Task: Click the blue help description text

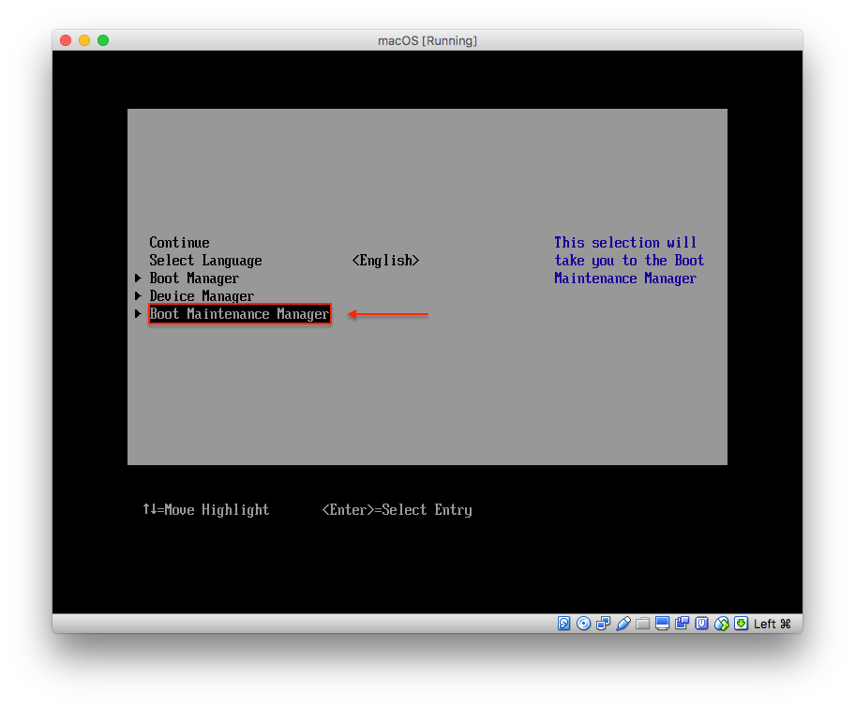Action: pyautogui.click(x=629, y=261)
